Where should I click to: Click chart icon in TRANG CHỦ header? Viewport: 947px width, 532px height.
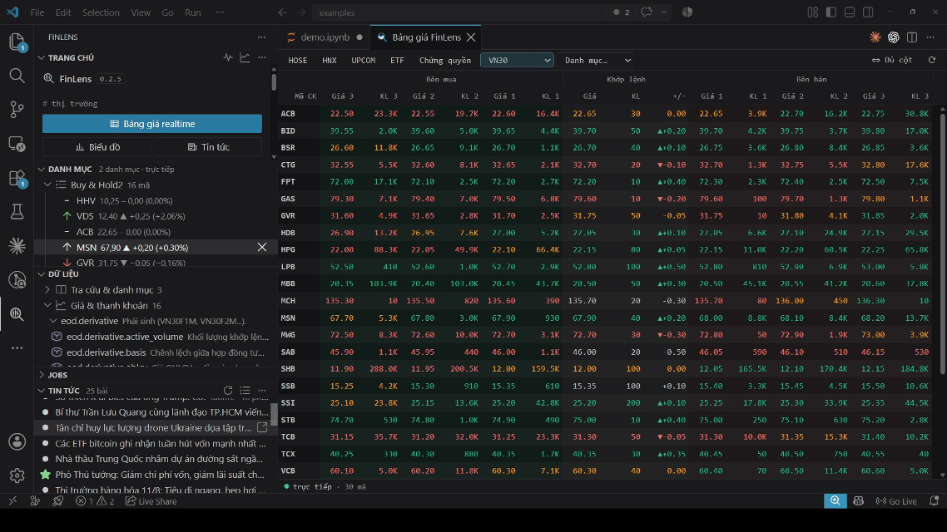(245, 58)
